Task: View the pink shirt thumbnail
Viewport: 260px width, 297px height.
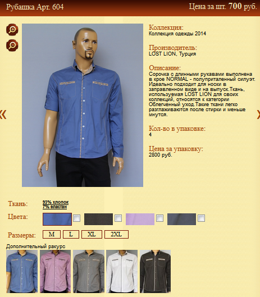Action: point(56,271)
